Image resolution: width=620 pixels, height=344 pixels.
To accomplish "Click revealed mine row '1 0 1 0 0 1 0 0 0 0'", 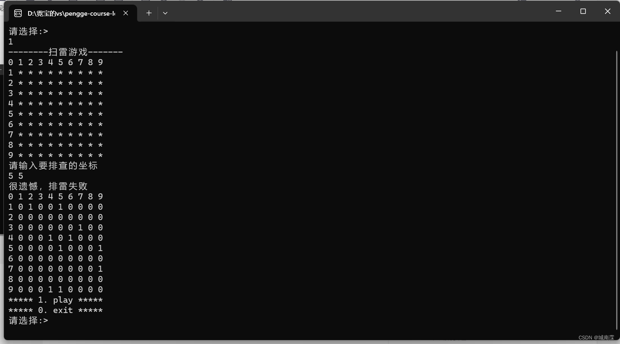I will pyautogui.click(x=56, y=207).
